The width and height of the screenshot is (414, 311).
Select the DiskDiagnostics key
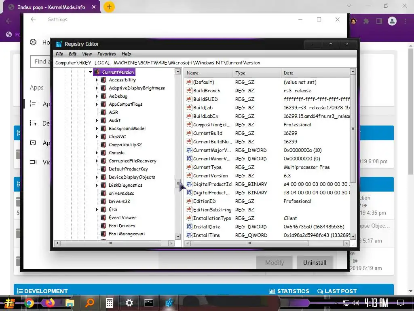click(x=125, y=185)
